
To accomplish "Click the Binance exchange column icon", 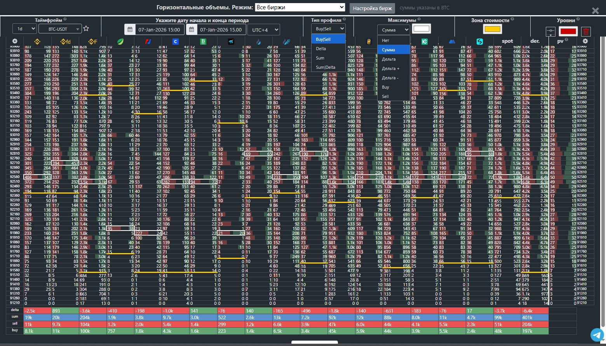I will (x=37, y=41).
